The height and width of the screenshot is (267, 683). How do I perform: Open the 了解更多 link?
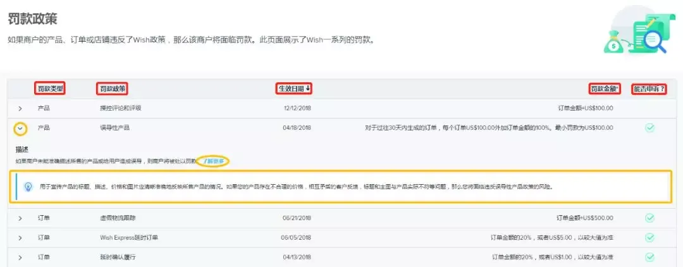click(x=212, y=161)
